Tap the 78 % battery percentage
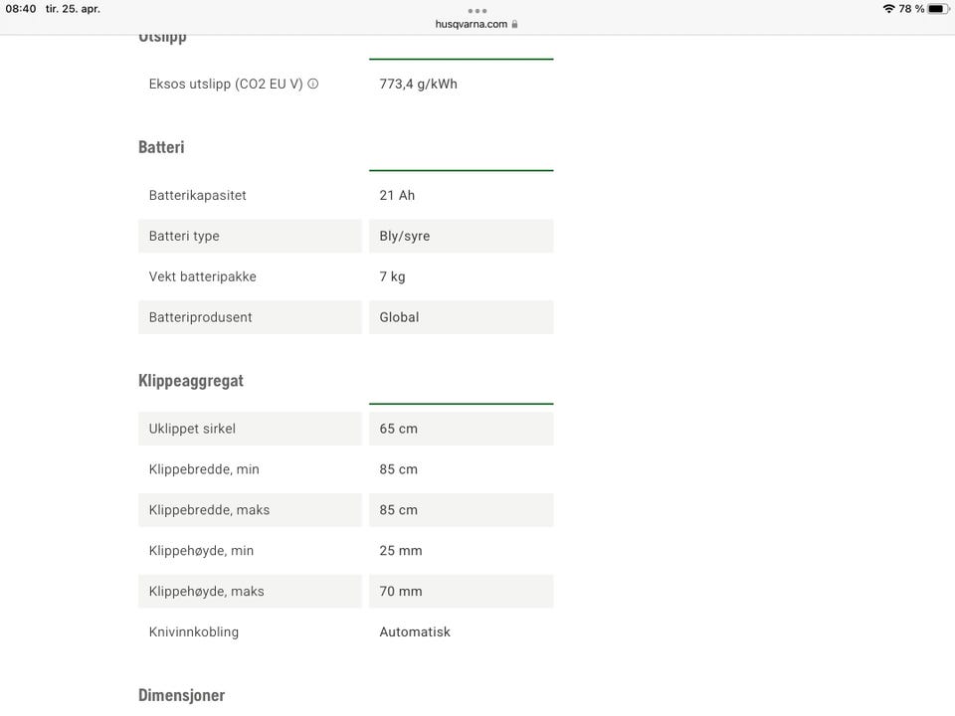 (x=911, y=9)
